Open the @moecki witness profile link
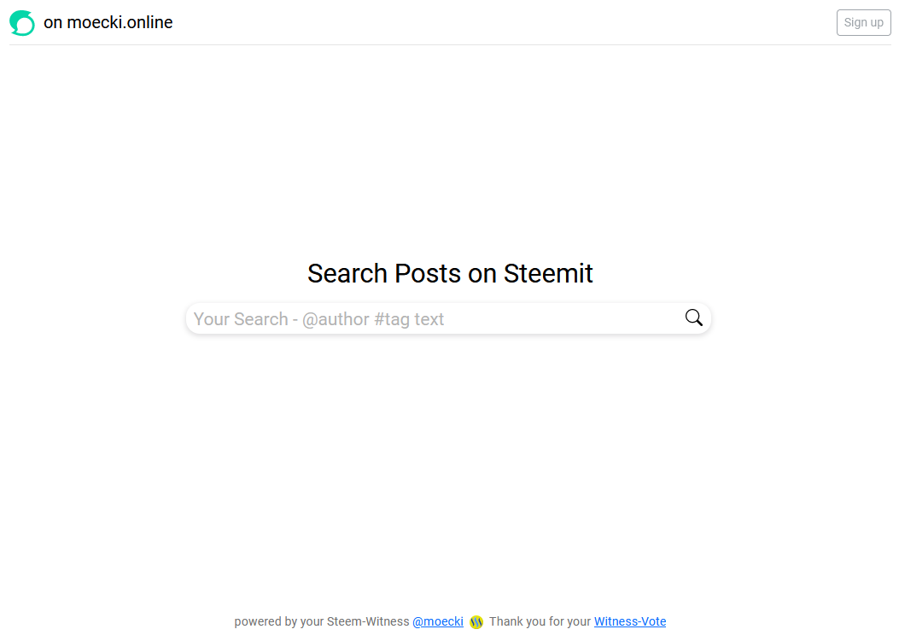The width and height of the screenshot is (899, 641). pyautogui.click(x=438, y=622)
